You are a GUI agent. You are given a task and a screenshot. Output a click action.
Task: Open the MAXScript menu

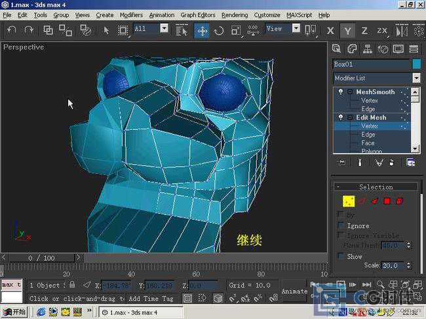click(299, 15)
